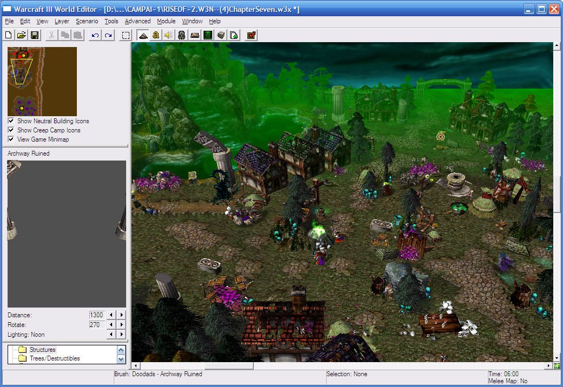
Task: Select the Trees/Destructibles folder
Action: click(55, 358)
